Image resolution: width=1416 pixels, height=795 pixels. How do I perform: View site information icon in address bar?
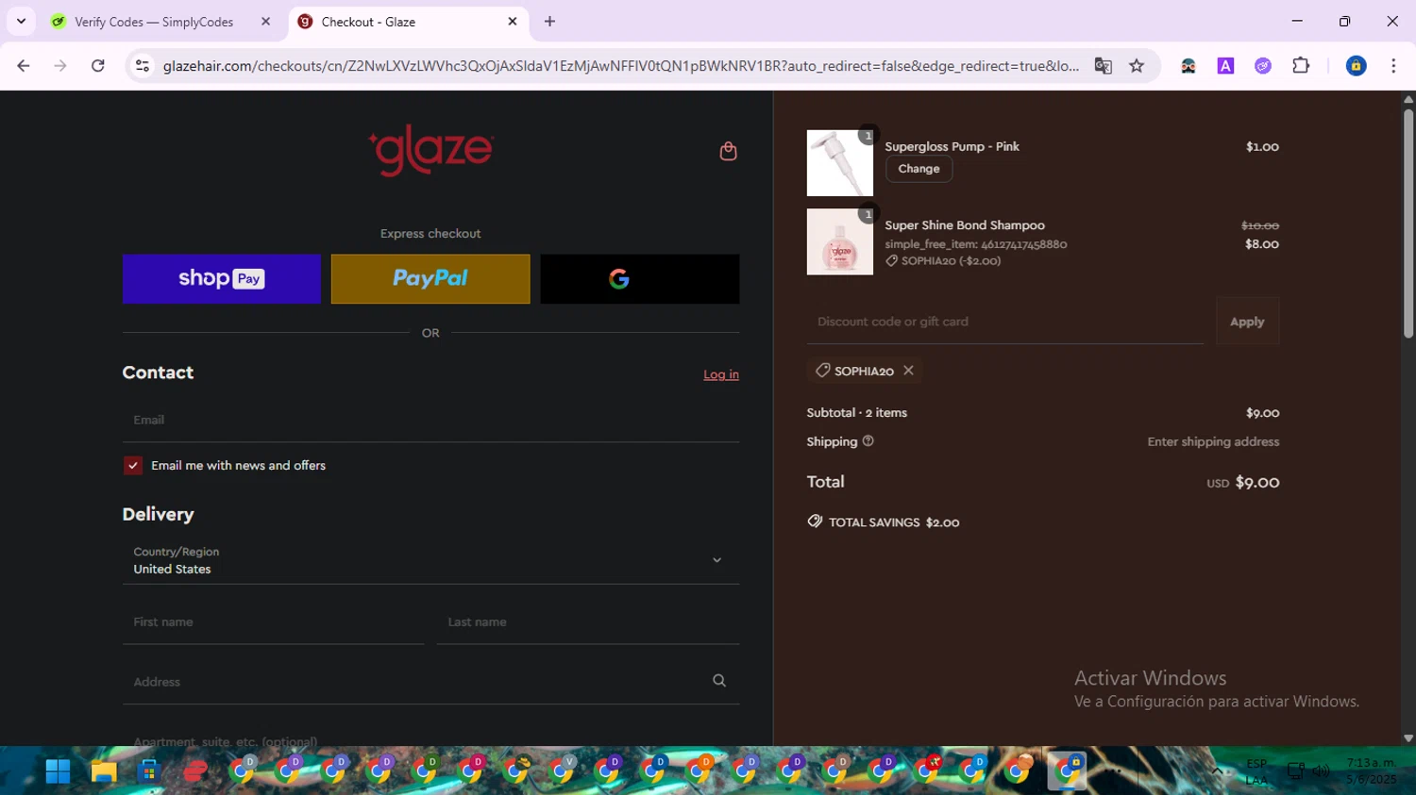coord(143,66)
